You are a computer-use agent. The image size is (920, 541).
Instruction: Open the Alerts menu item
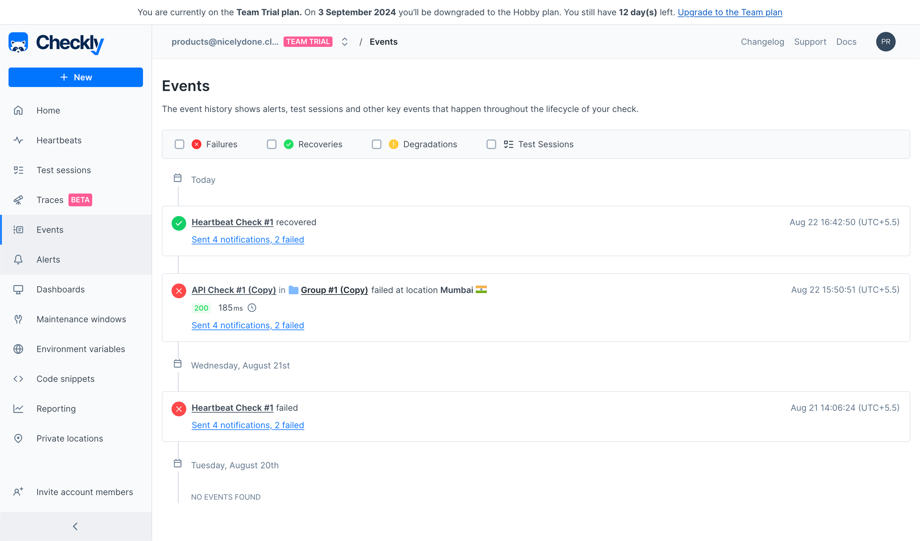pos(76,260)
